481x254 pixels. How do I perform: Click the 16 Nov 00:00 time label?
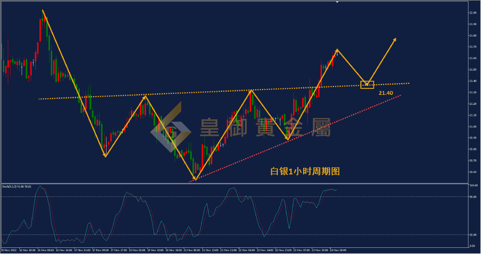(27, 250)
